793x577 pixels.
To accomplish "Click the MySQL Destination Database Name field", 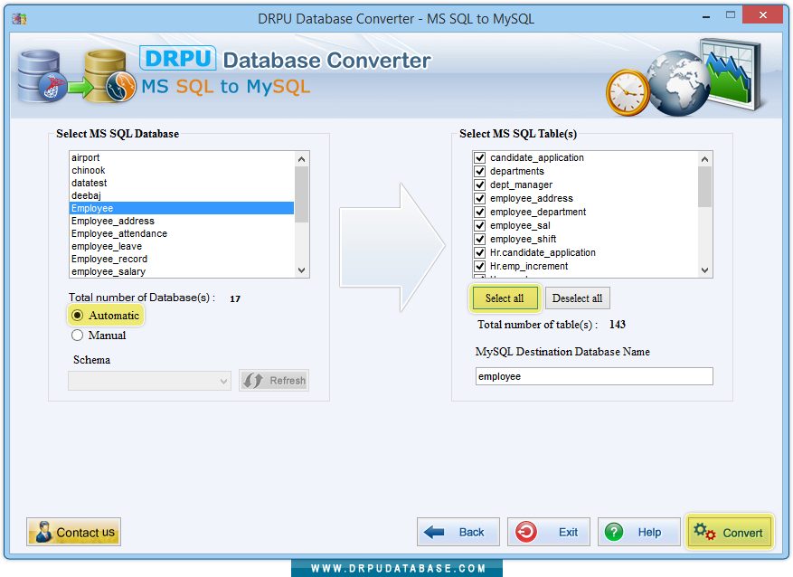I will coord(594,376).
